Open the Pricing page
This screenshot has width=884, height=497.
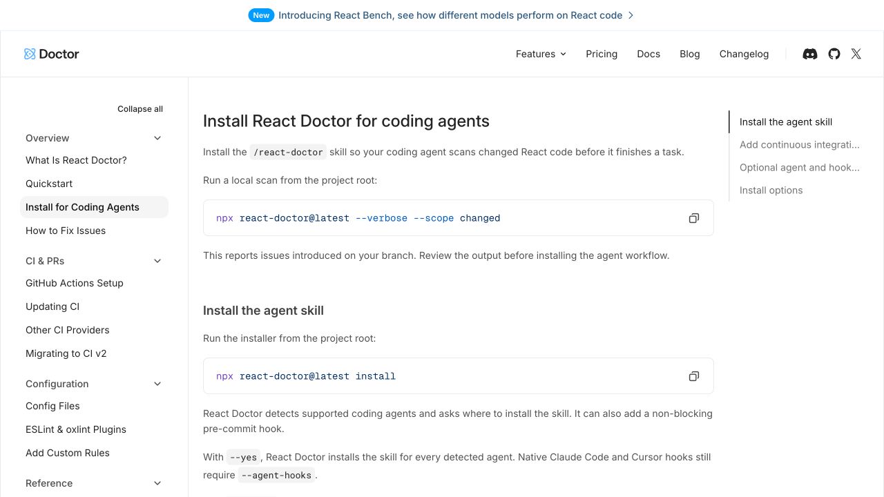click(x=602, y=54)
